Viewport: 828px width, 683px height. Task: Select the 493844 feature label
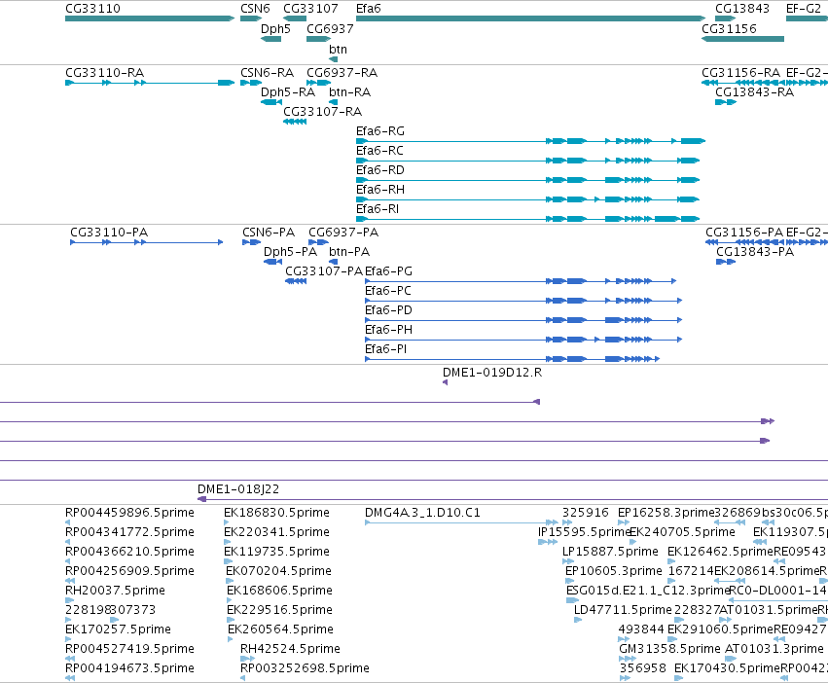click(x=641, y=629)
